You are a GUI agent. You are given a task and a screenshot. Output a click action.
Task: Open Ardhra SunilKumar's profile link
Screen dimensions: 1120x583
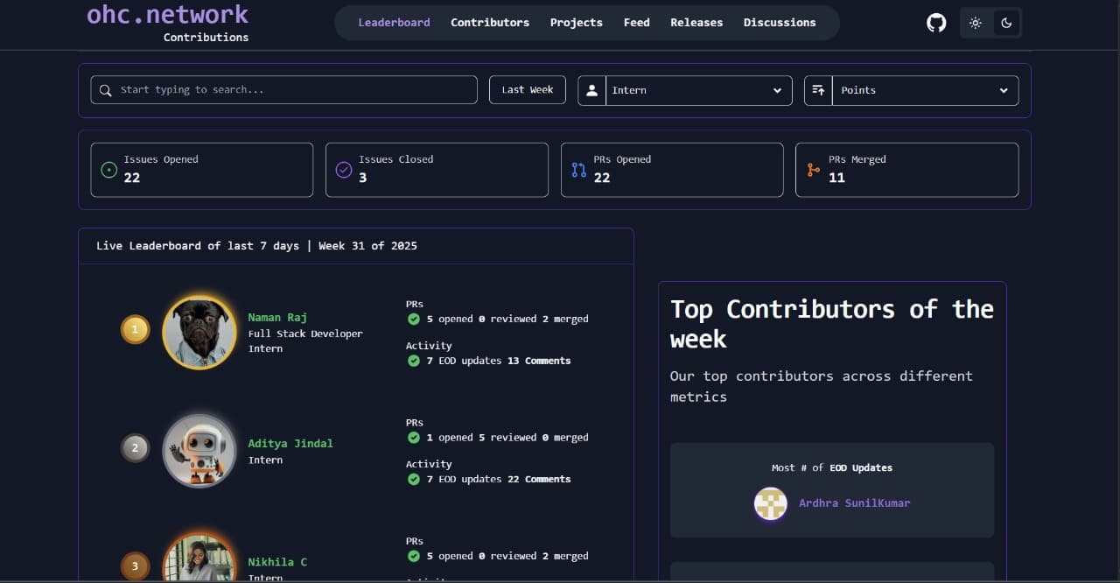854,503
